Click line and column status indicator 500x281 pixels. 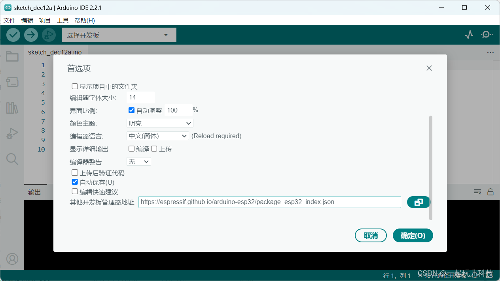pyautogui.click(x=397, y=275)
